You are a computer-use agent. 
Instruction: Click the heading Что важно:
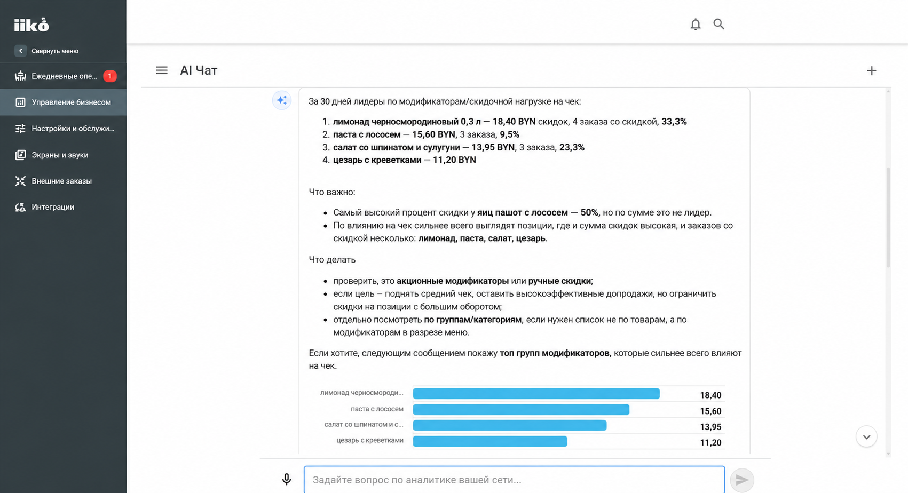point(332,192)
